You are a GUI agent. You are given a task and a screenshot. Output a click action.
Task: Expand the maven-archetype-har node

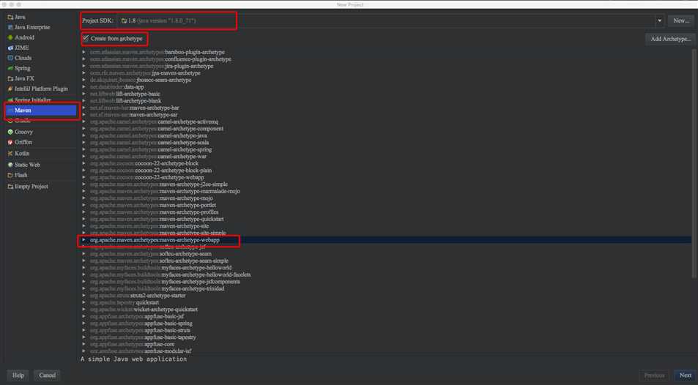83,108
